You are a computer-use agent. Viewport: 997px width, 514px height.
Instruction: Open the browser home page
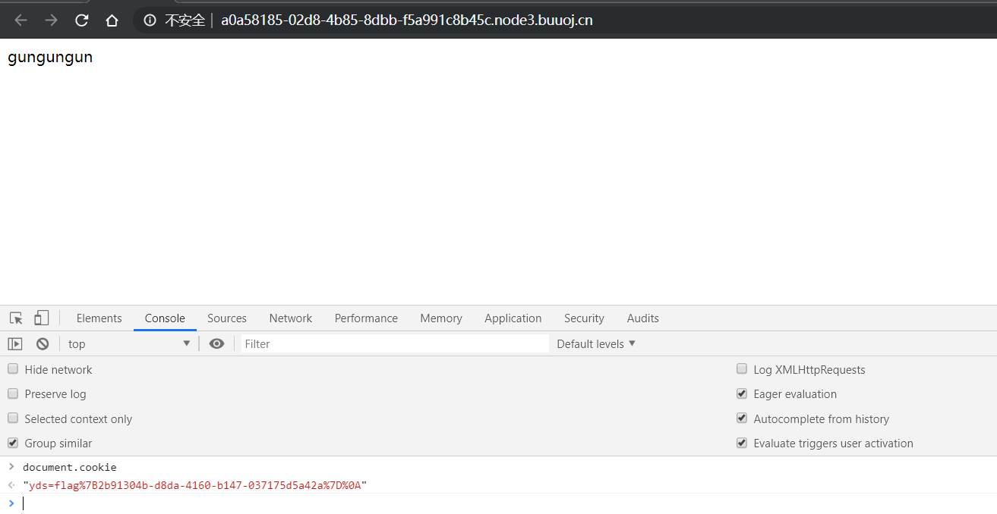[112, 20]
